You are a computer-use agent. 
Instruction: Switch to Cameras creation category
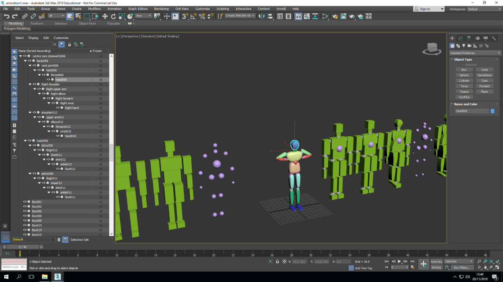469,46
